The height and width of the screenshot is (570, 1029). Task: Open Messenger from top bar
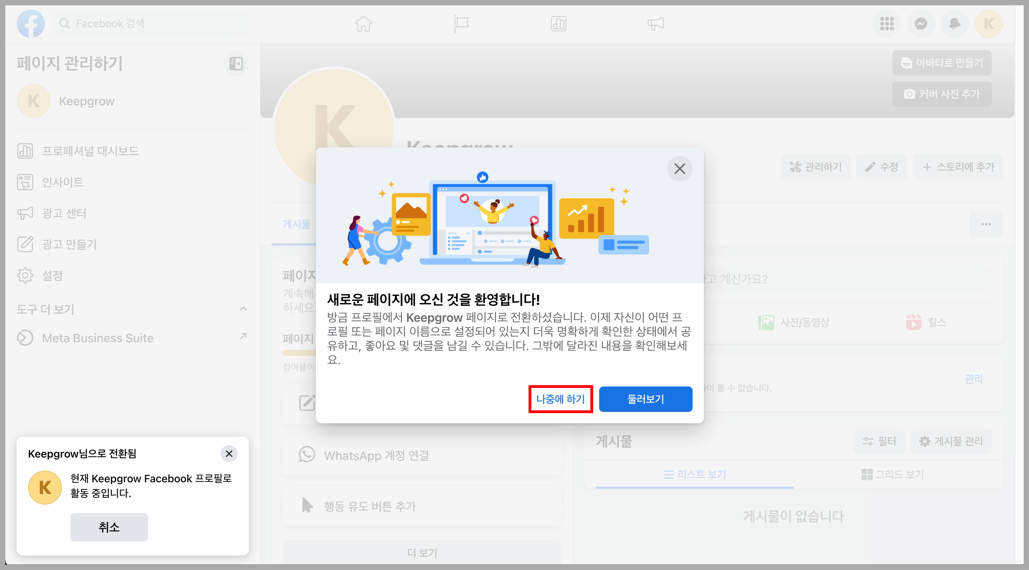pyautogui.click(x=921, y=24)
